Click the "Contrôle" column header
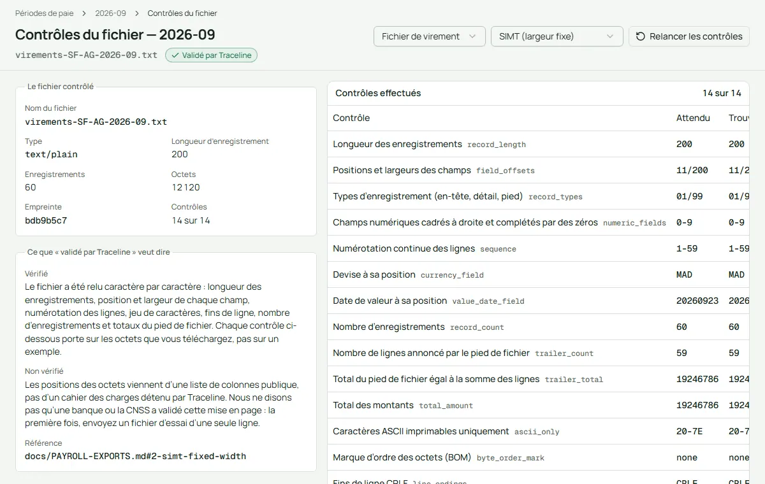765x484 pixels. point(351,118)
